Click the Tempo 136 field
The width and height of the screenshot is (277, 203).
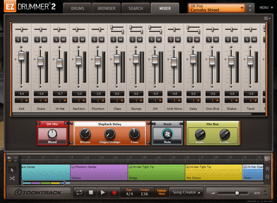tap(144, 192)
